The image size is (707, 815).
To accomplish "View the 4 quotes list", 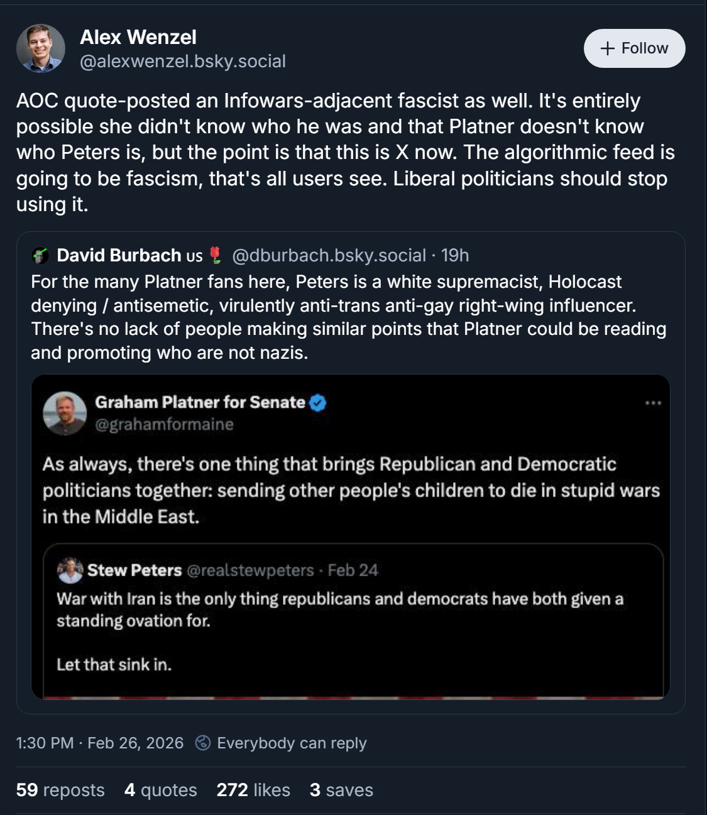I will click(x=161, y=790).
